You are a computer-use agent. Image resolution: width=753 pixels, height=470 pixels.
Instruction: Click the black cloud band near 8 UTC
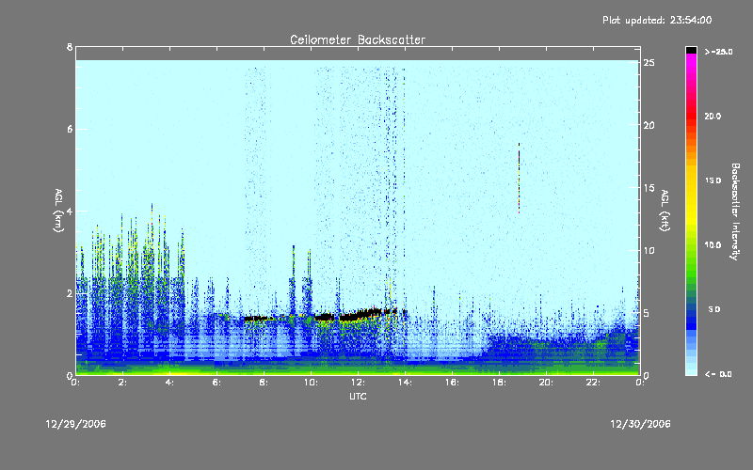click(256, 319)
